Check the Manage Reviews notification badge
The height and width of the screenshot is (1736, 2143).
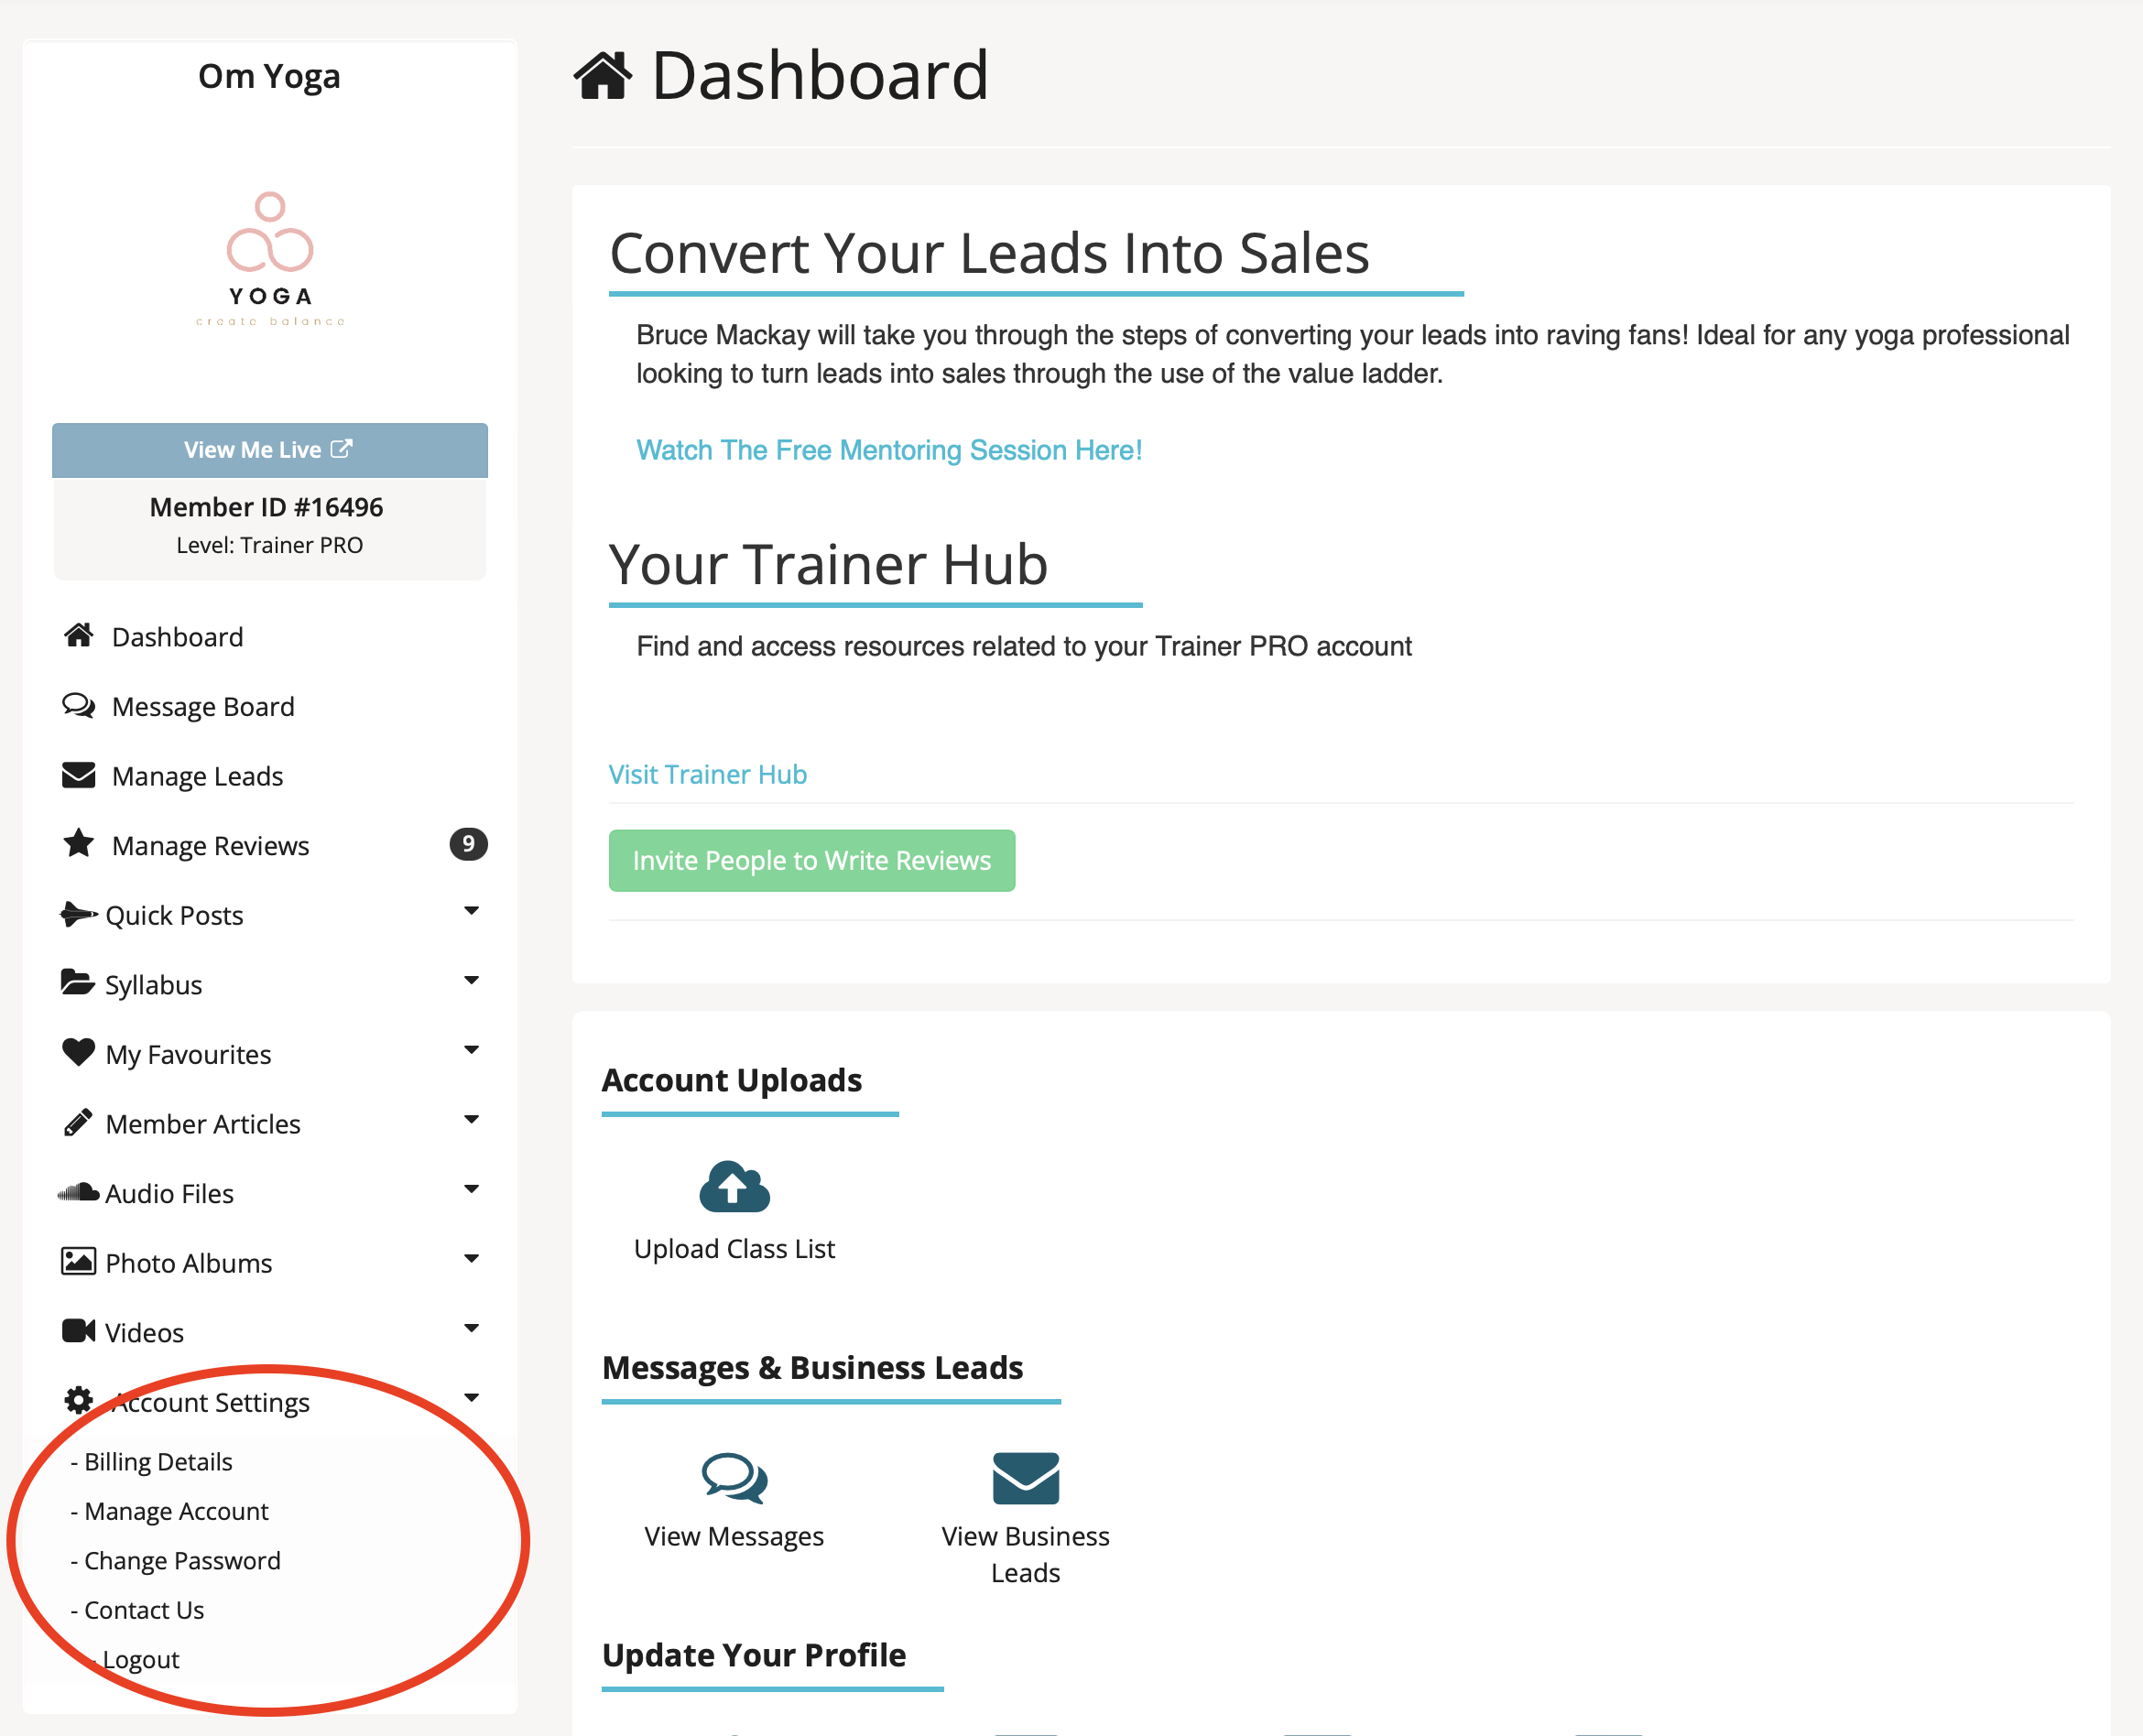469,844
